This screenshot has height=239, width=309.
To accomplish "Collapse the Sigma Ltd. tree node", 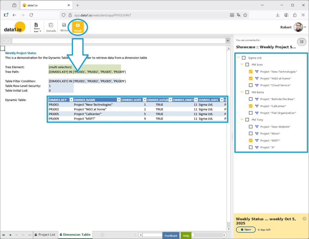I will pyautogui.click(x=238, y=58).
